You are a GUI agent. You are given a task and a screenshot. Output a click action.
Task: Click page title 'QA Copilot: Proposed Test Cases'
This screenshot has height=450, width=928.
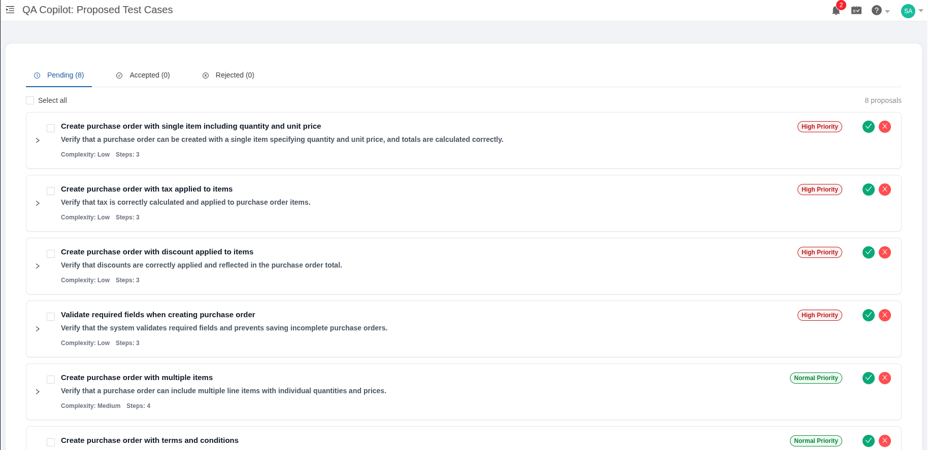(x=97, y=10)
